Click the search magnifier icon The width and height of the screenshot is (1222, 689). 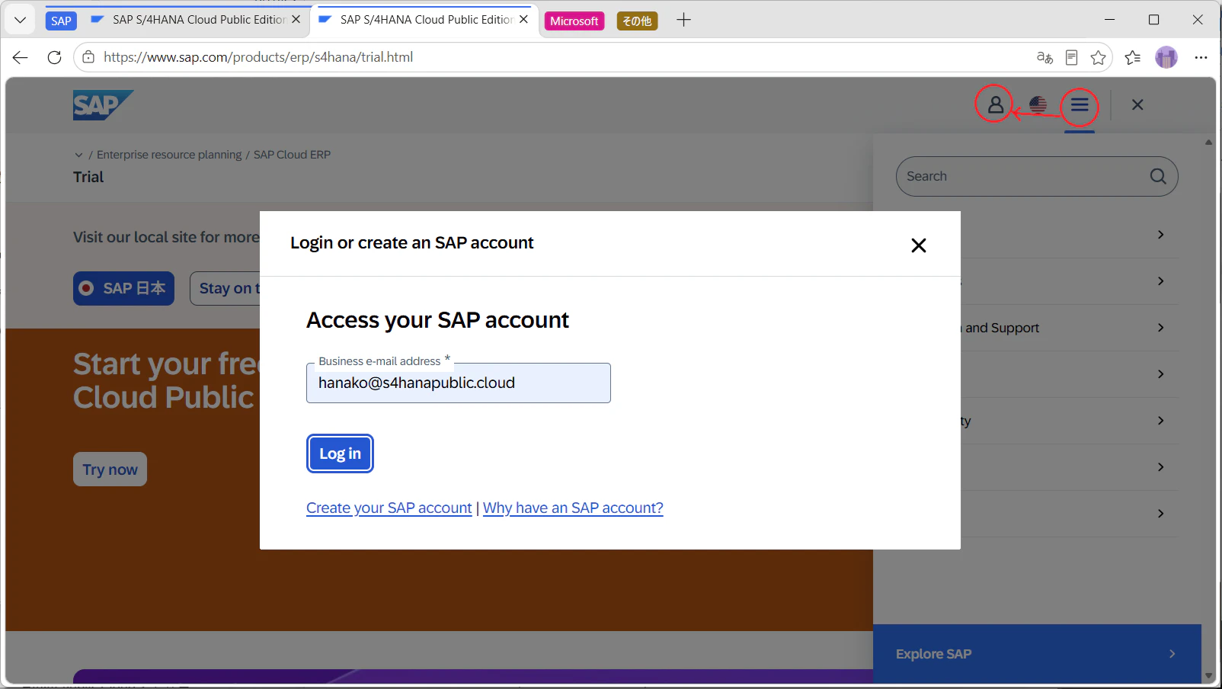[x=1158, y=176]
